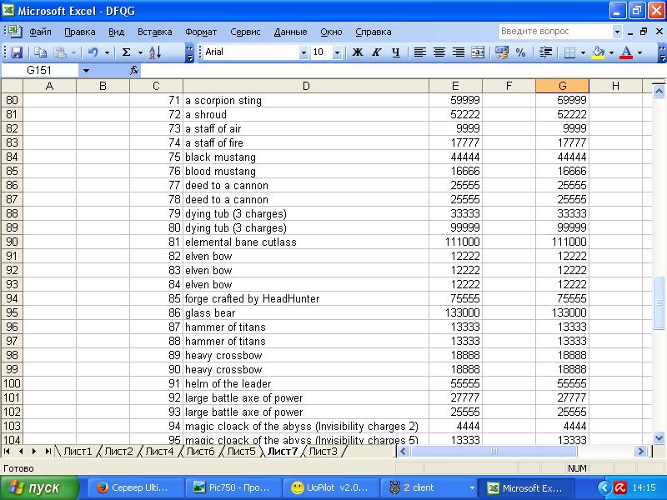This screenshot has height=500, width=667.
Task: Open the Сервис menu
Action: coord(245,32)
